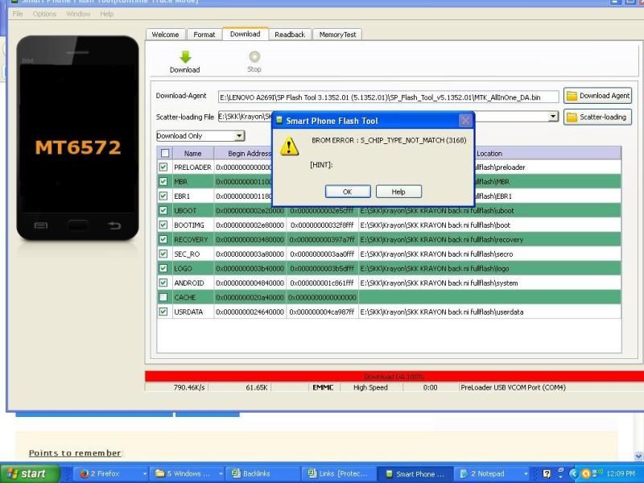Click the green Download arrow icon
644x483 pixels.
pyautogui.click(x=185, y=56)
